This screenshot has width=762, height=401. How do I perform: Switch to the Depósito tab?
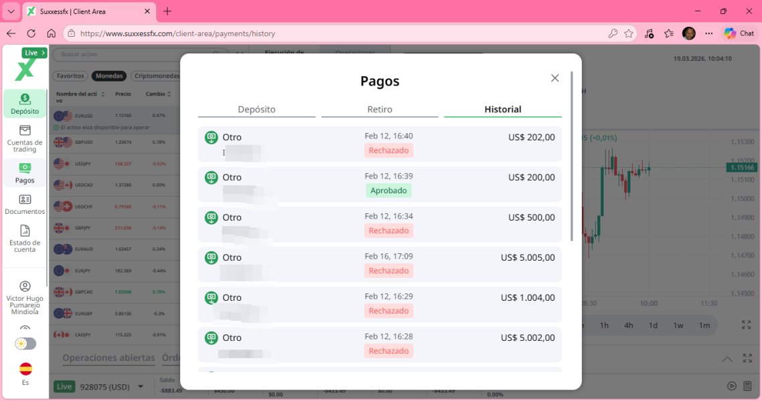[x=256, y=110]
